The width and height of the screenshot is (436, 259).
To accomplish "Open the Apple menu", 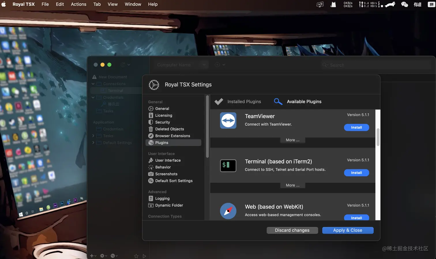I will tap(4, 4).
